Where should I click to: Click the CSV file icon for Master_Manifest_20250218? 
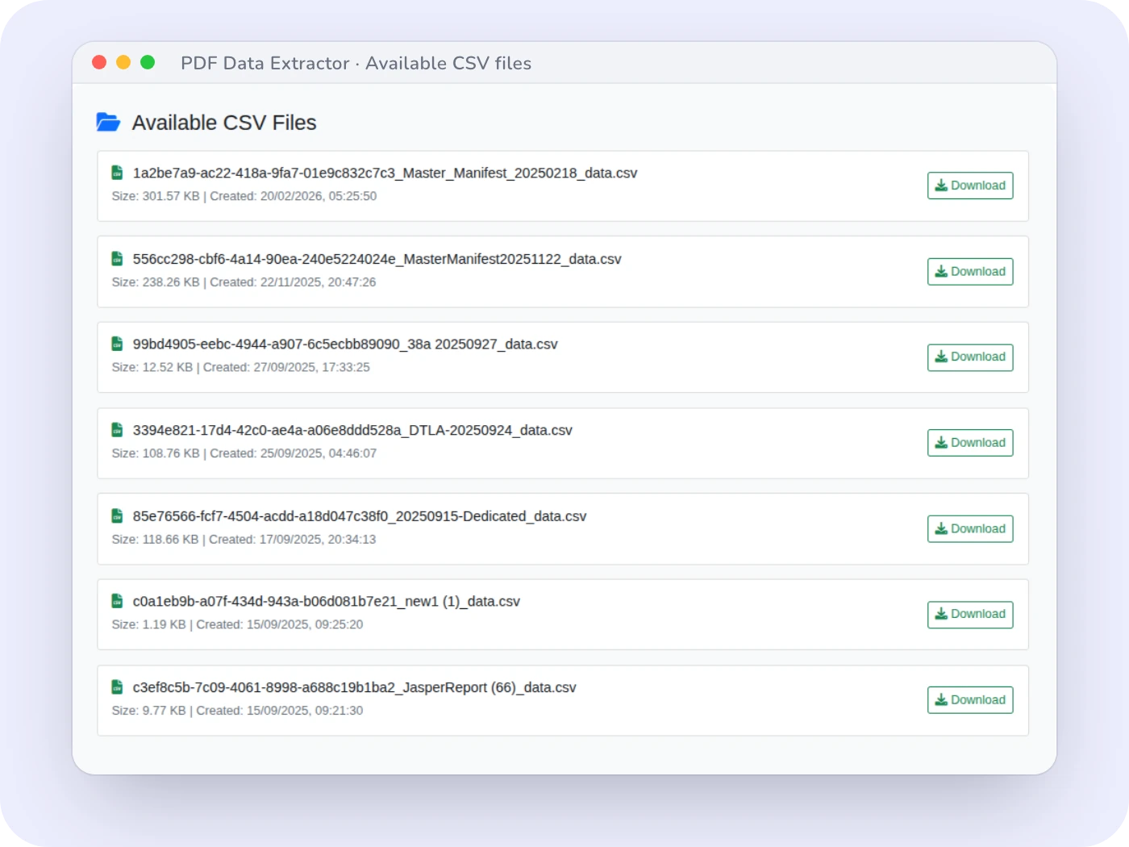[117, 173]
